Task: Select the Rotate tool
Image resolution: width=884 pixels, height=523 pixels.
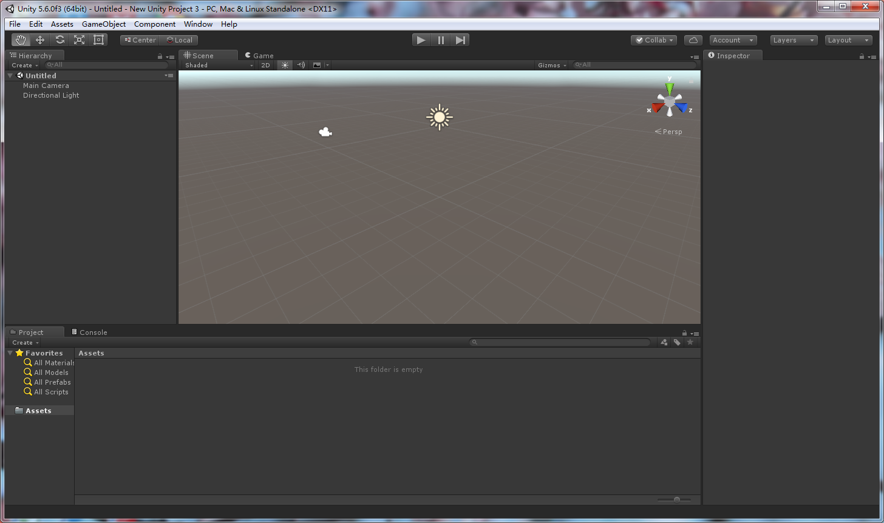Action: click(x=59, y=39)
